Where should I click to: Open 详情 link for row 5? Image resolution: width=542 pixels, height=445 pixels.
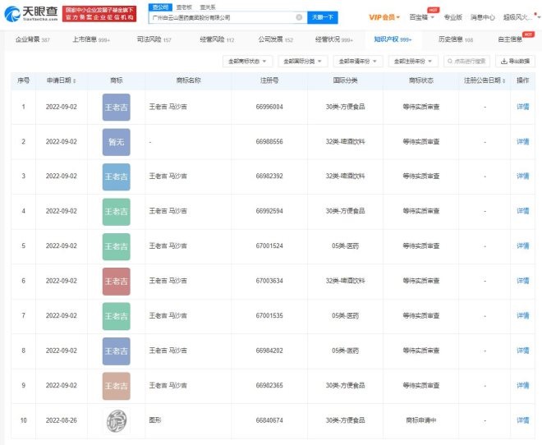tap(522, 246)
